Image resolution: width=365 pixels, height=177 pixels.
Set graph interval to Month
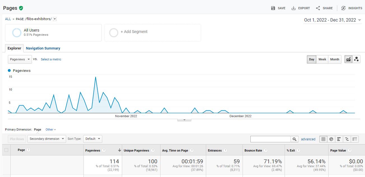(x=334, y=59)
